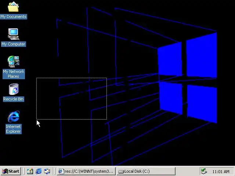This screenshot has width=235, height=176.
Task: Click the 11:01 AM clock
Action: click(221, 172)
